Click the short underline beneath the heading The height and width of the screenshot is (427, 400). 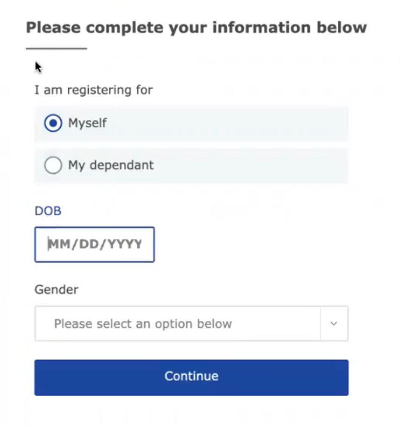point(56,48)
